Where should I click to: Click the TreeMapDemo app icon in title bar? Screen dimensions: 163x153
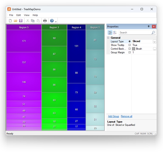(9, 9)
